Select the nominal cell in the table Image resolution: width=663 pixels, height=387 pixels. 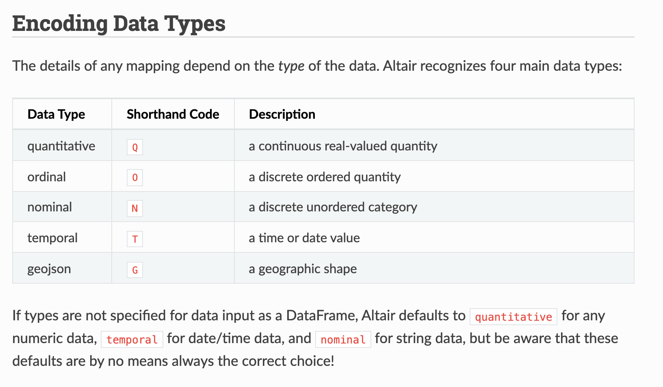click(x=50, y=207)
